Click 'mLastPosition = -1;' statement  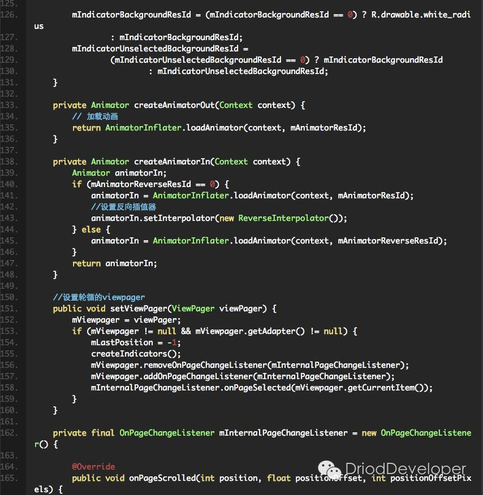[136, 342]
